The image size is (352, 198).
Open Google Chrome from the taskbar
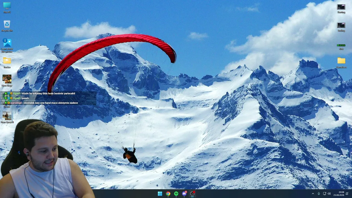(168, 194)
